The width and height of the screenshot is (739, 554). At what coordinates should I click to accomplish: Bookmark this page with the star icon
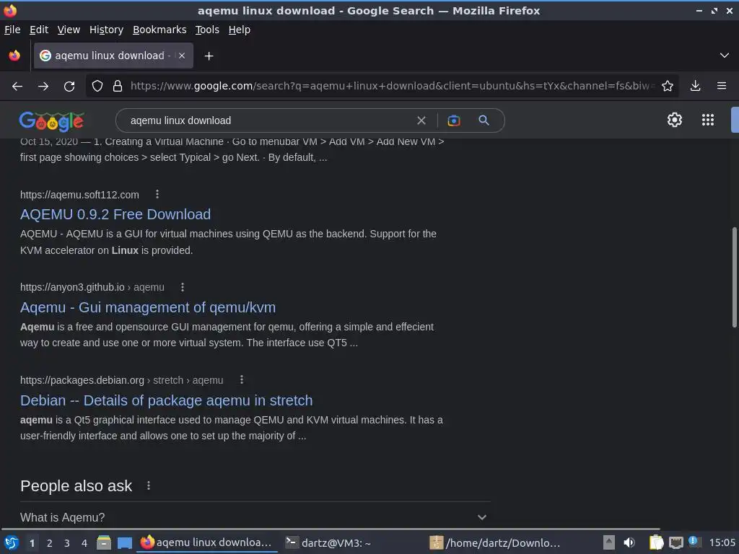point(667,86)
